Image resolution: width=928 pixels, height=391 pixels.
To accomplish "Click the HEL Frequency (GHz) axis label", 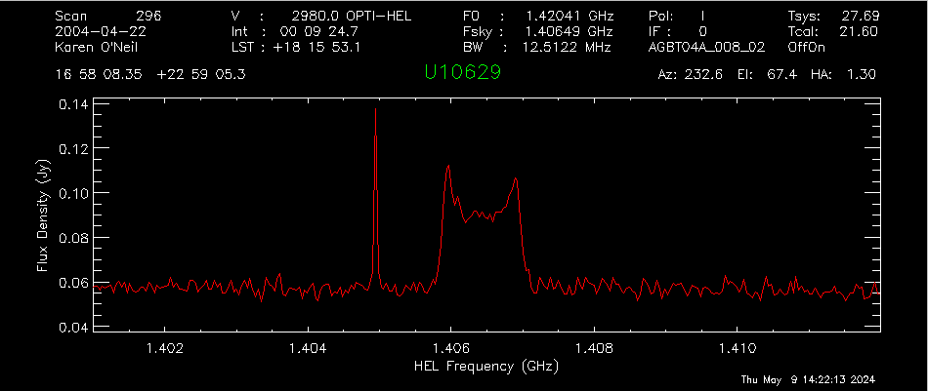I will point(485,367).
